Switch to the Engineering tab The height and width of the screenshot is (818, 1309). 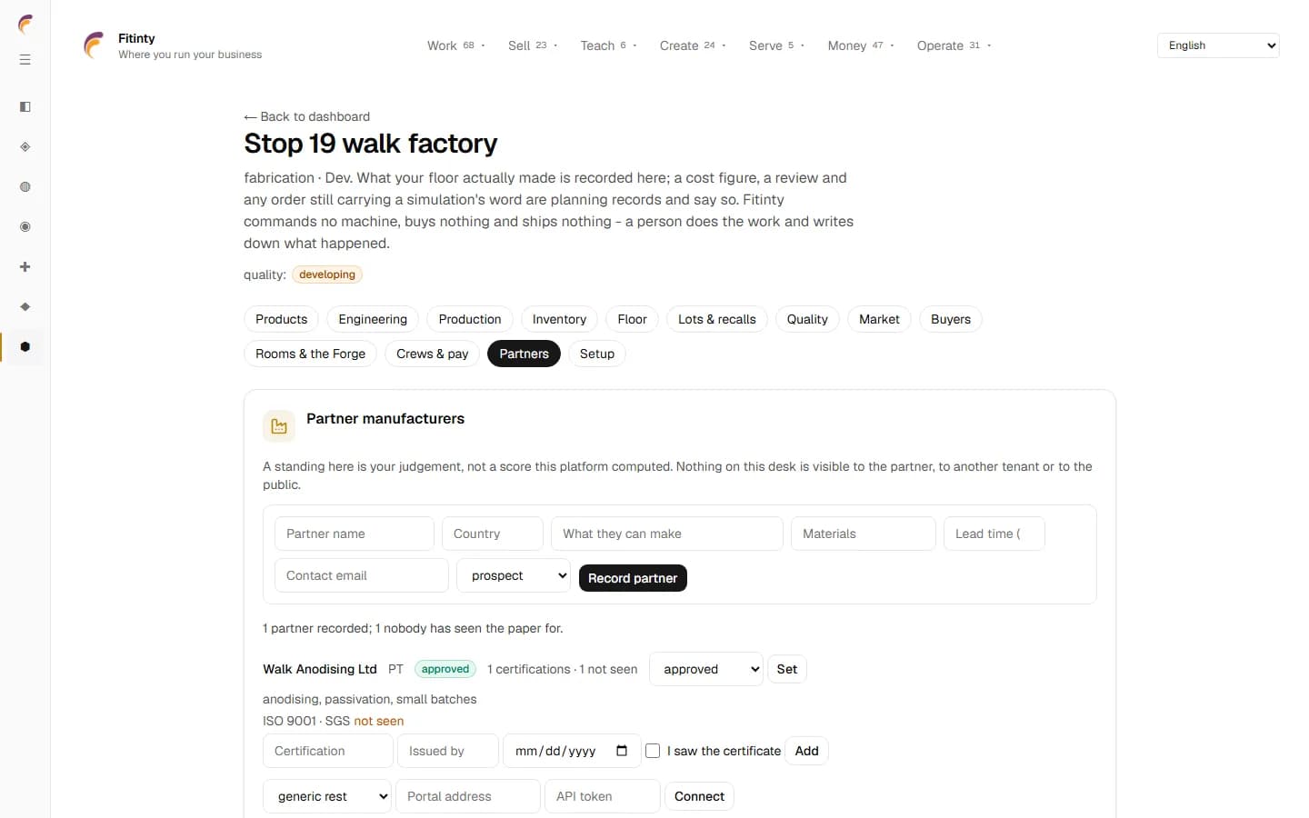click(373, 319)
